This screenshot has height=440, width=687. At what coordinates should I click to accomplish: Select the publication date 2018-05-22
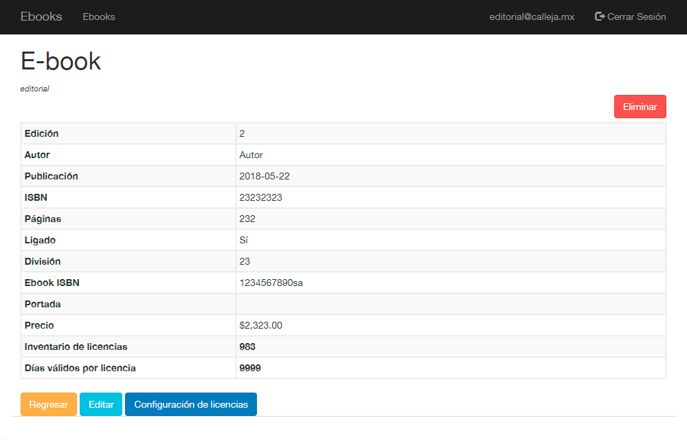pos(264,176)
